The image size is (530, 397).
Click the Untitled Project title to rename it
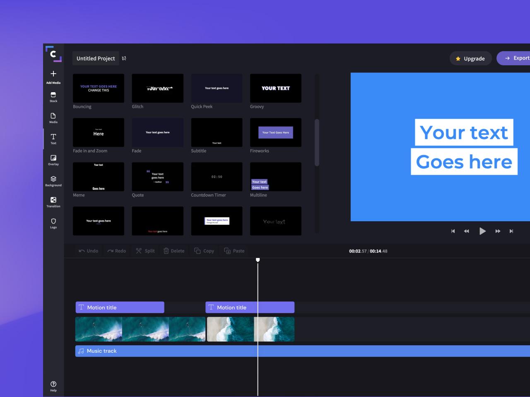(x=96, y=58)
